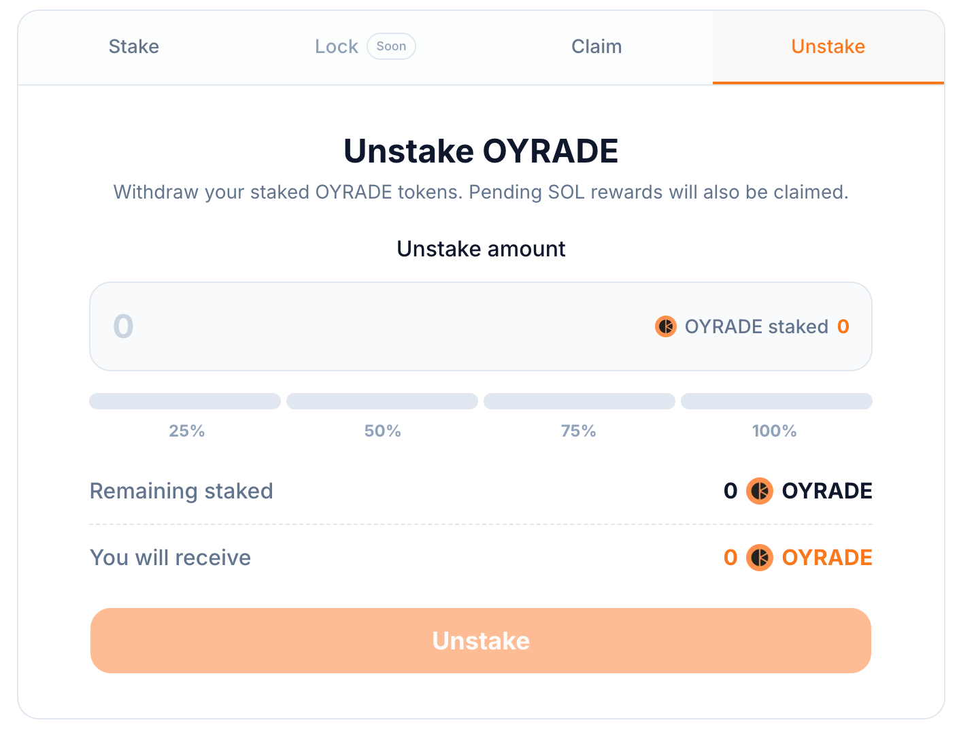Image resolution: width=959 pixels, height=729 pixels.
Task: Click the orange OYRADE staked balance value
Action: pyautogui.click(x=843, y=327)
